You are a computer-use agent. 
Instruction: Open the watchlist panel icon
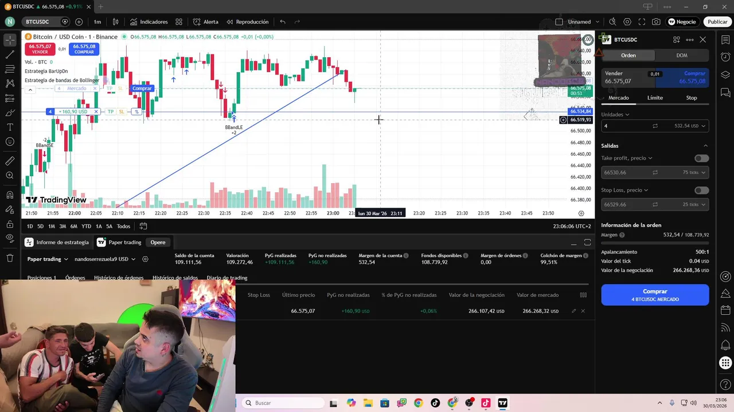click(725, 40)
